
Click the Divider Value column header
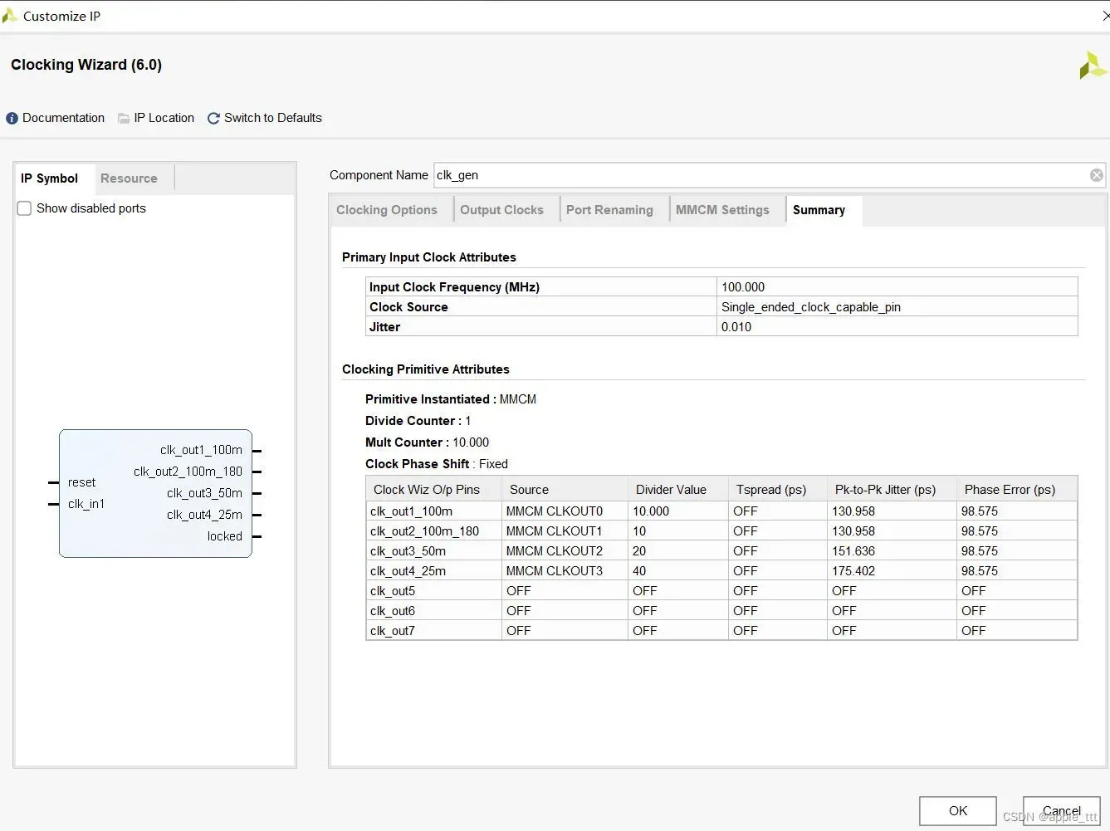[x=678, y=489]
